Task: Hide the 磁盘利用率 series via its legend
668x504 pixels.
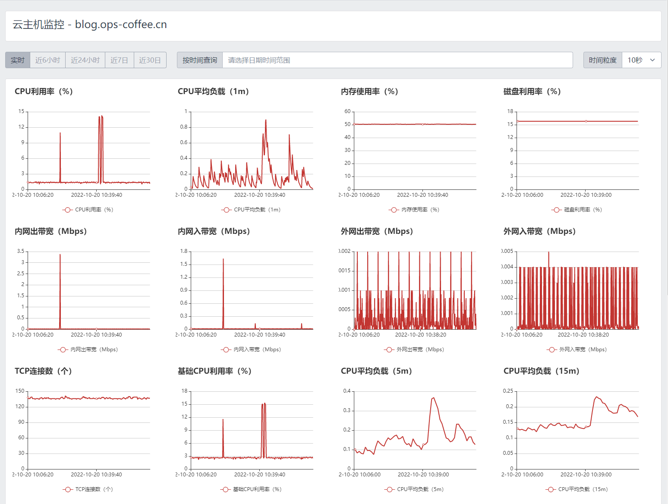Action: (556, 210)
